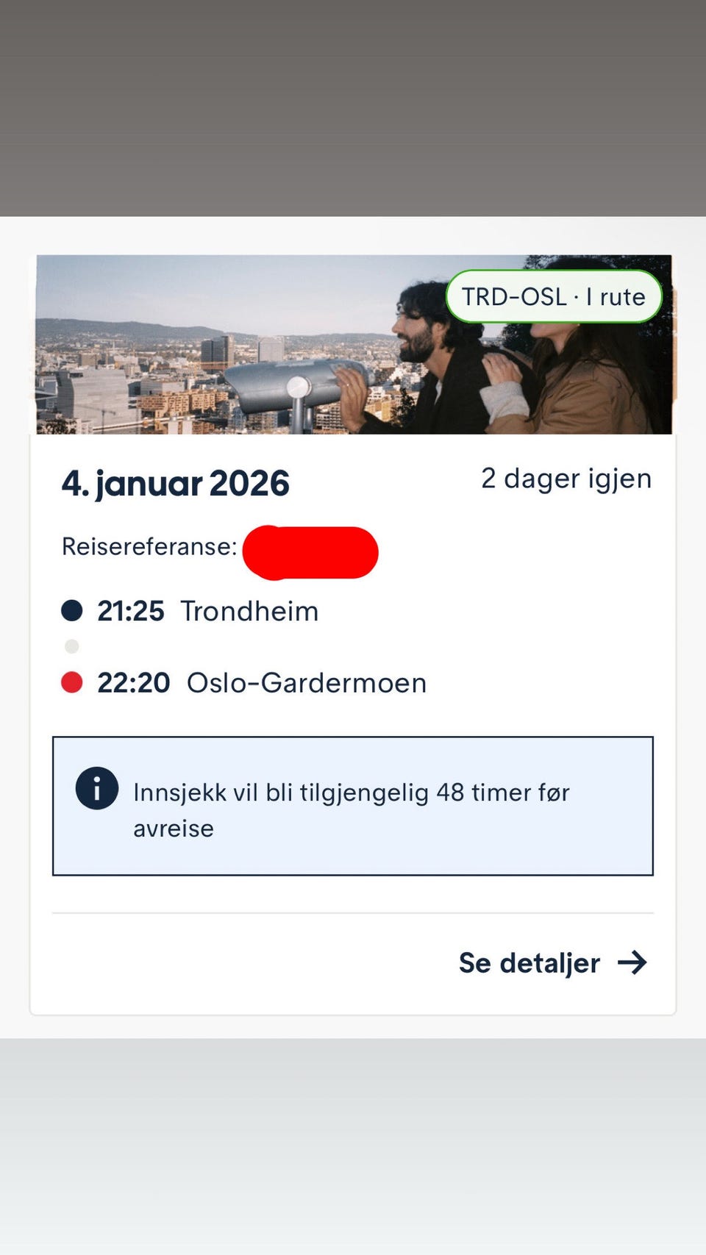
Task: Tap the 22:20 arrival time
Action: click(x=133, y=683)
